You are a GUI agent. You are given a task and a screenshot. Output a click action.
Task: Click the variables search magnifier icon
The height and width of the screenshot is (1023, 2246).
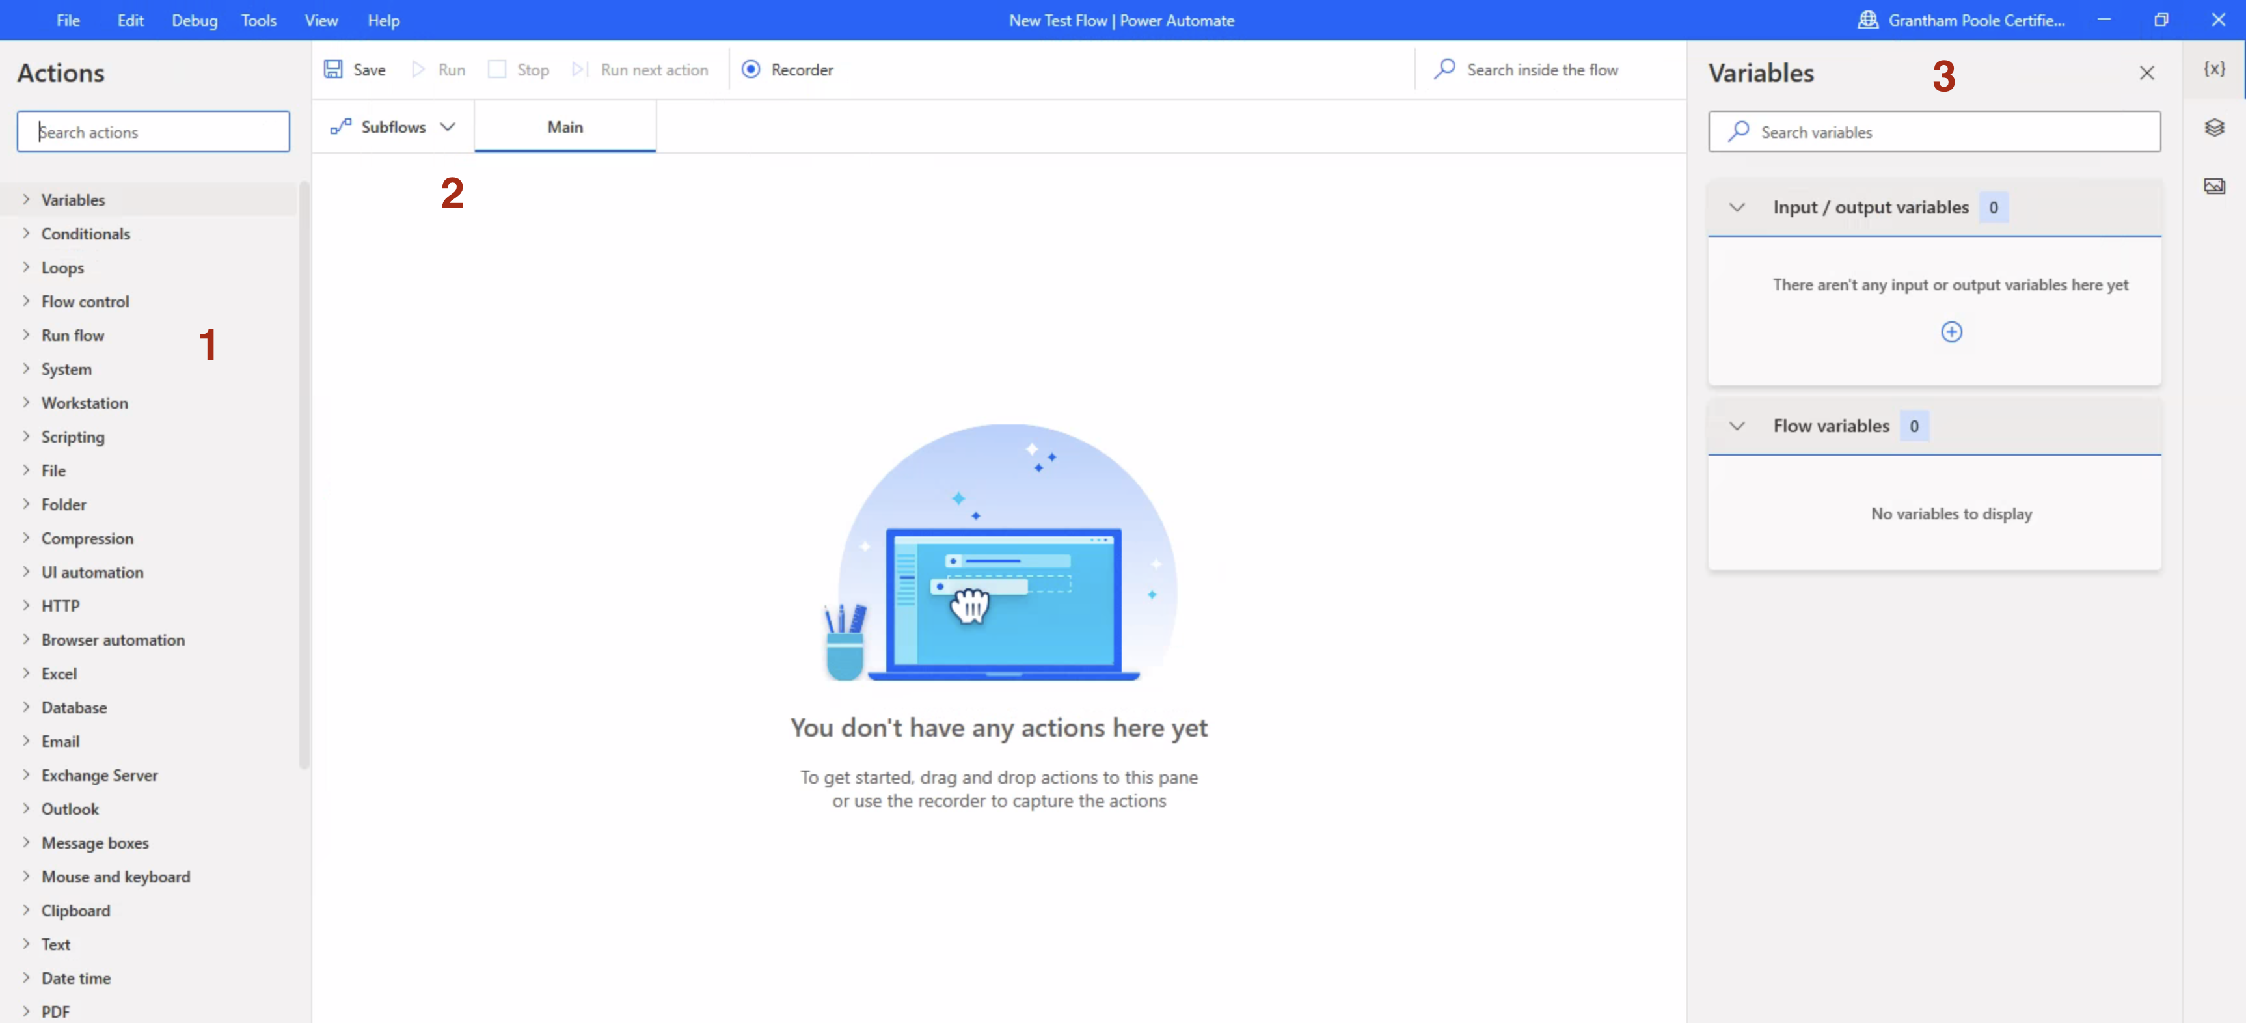point(1739,131)
